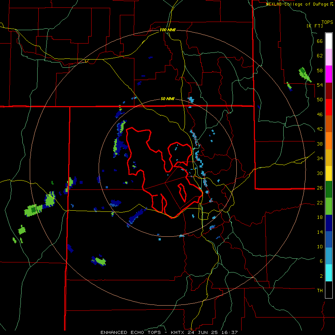
Task: Click the light orange legend band
Action: click(329, 141)
